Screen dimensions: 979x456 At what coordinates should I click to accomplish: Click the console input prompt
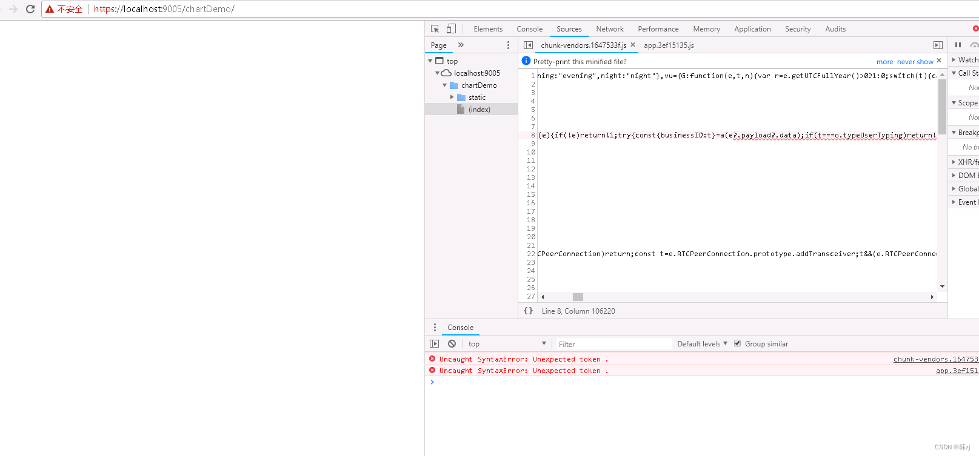(x=703, y=382)
